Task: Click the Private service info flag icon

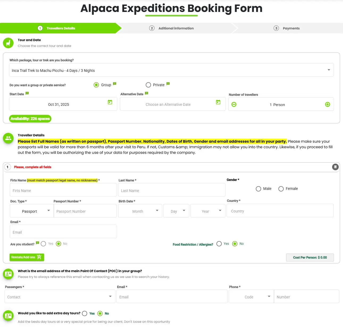Action: (x=168, y=84)
